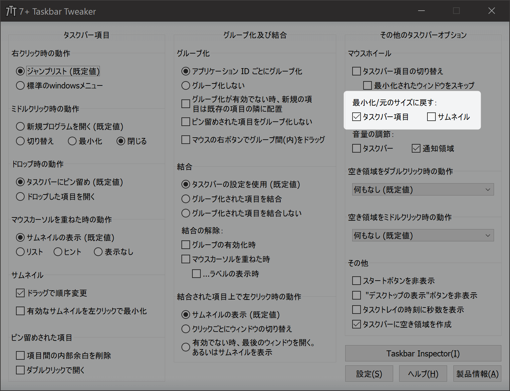Close the 7+ Taskbar Tweaker window

(491, 11)
